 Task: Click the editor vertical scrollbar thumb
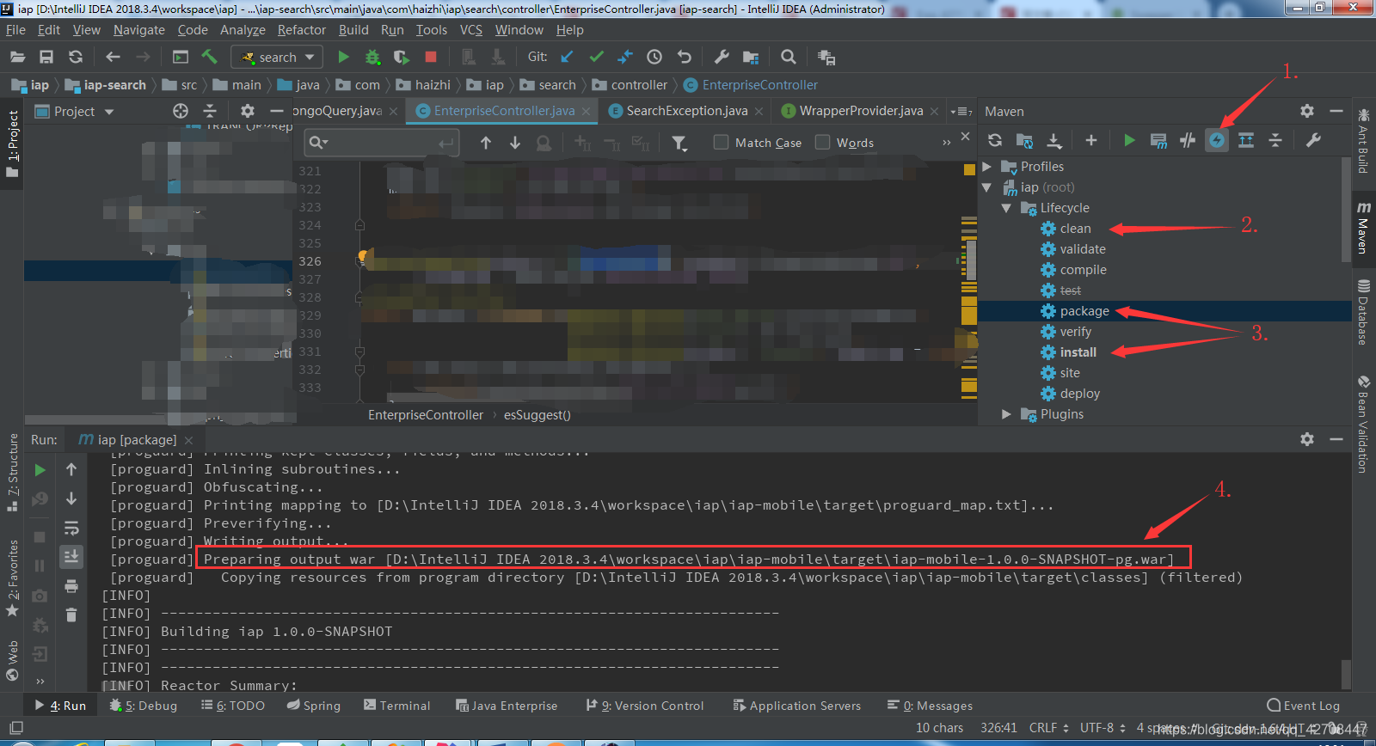(971, 260)
